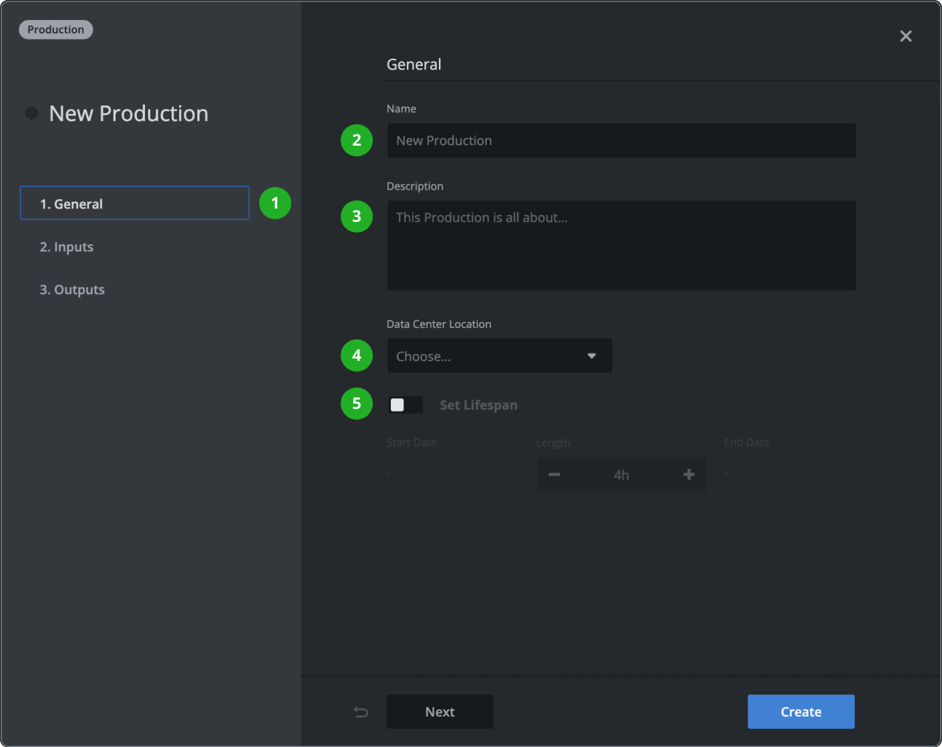Select the 1. General step
This screenshot has width=942, height=747.
(x=135, y=204)
